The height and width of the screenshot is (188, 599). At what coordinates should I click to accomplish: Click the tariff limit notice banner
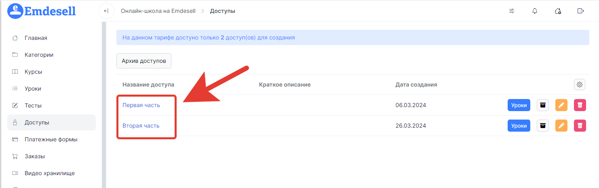[353, 37]
